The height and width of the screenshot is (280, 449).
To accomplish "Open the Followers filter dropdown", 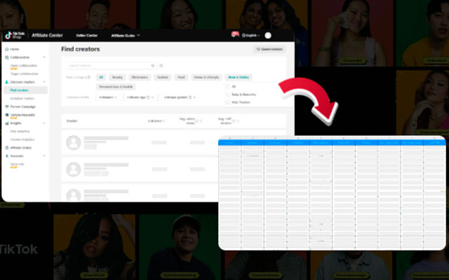I will point(108,97).
